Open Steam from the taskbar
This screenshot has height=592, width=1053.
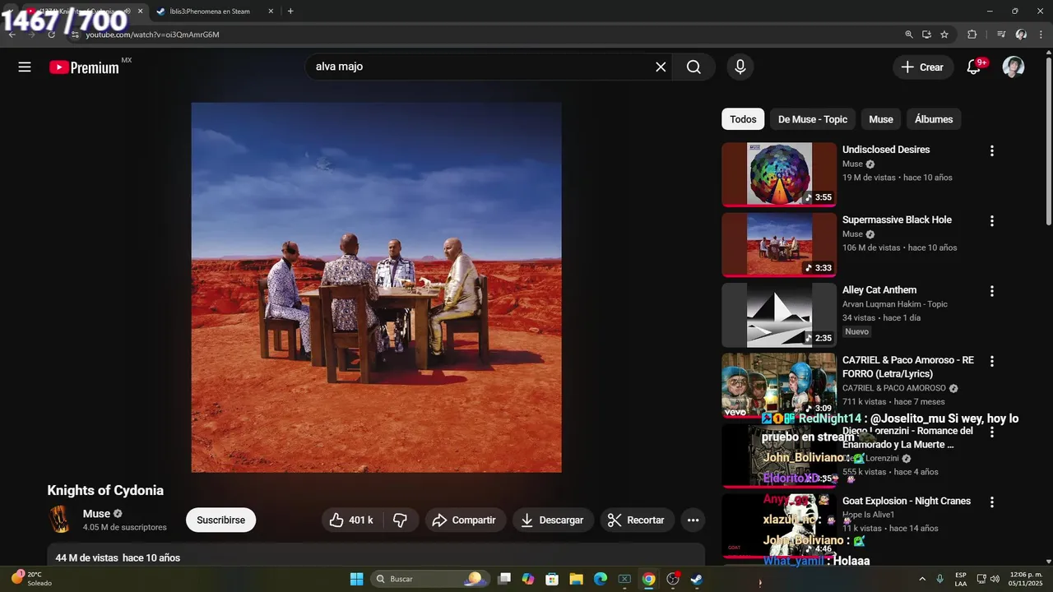(697, 579)
